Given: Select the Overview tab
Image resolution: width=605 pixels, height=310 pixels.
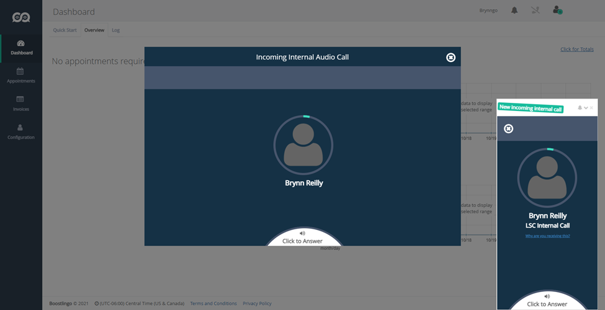Looking at the screenshot, I should pos(94,30).
